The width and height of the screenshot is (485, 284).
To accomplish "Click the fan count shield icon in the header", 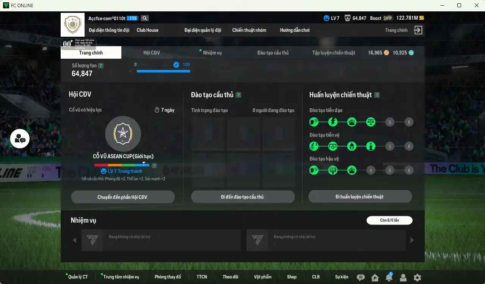I will [x=347, y=18].
